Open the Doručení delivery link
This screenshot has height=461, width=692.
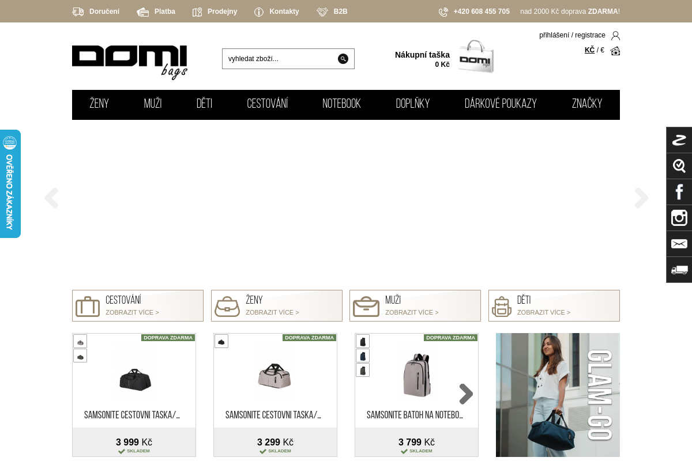point(104,12)
